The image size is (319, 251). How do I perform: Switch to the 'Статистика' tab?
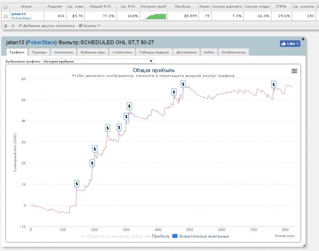click(122, 52)
